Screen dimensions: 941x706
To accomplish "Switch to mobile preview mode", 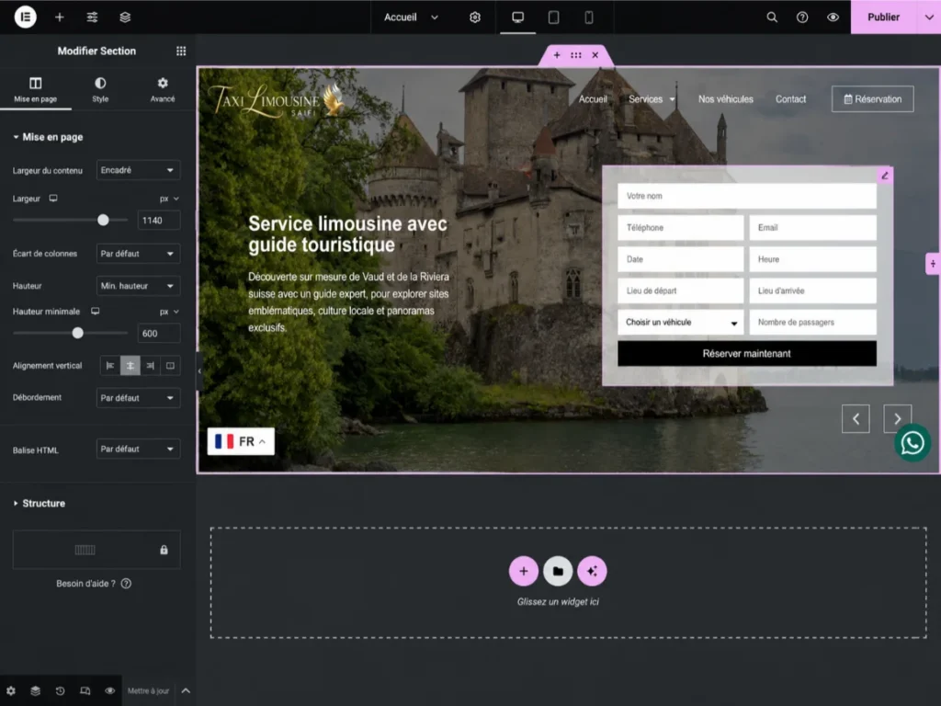I will point(589,17).
